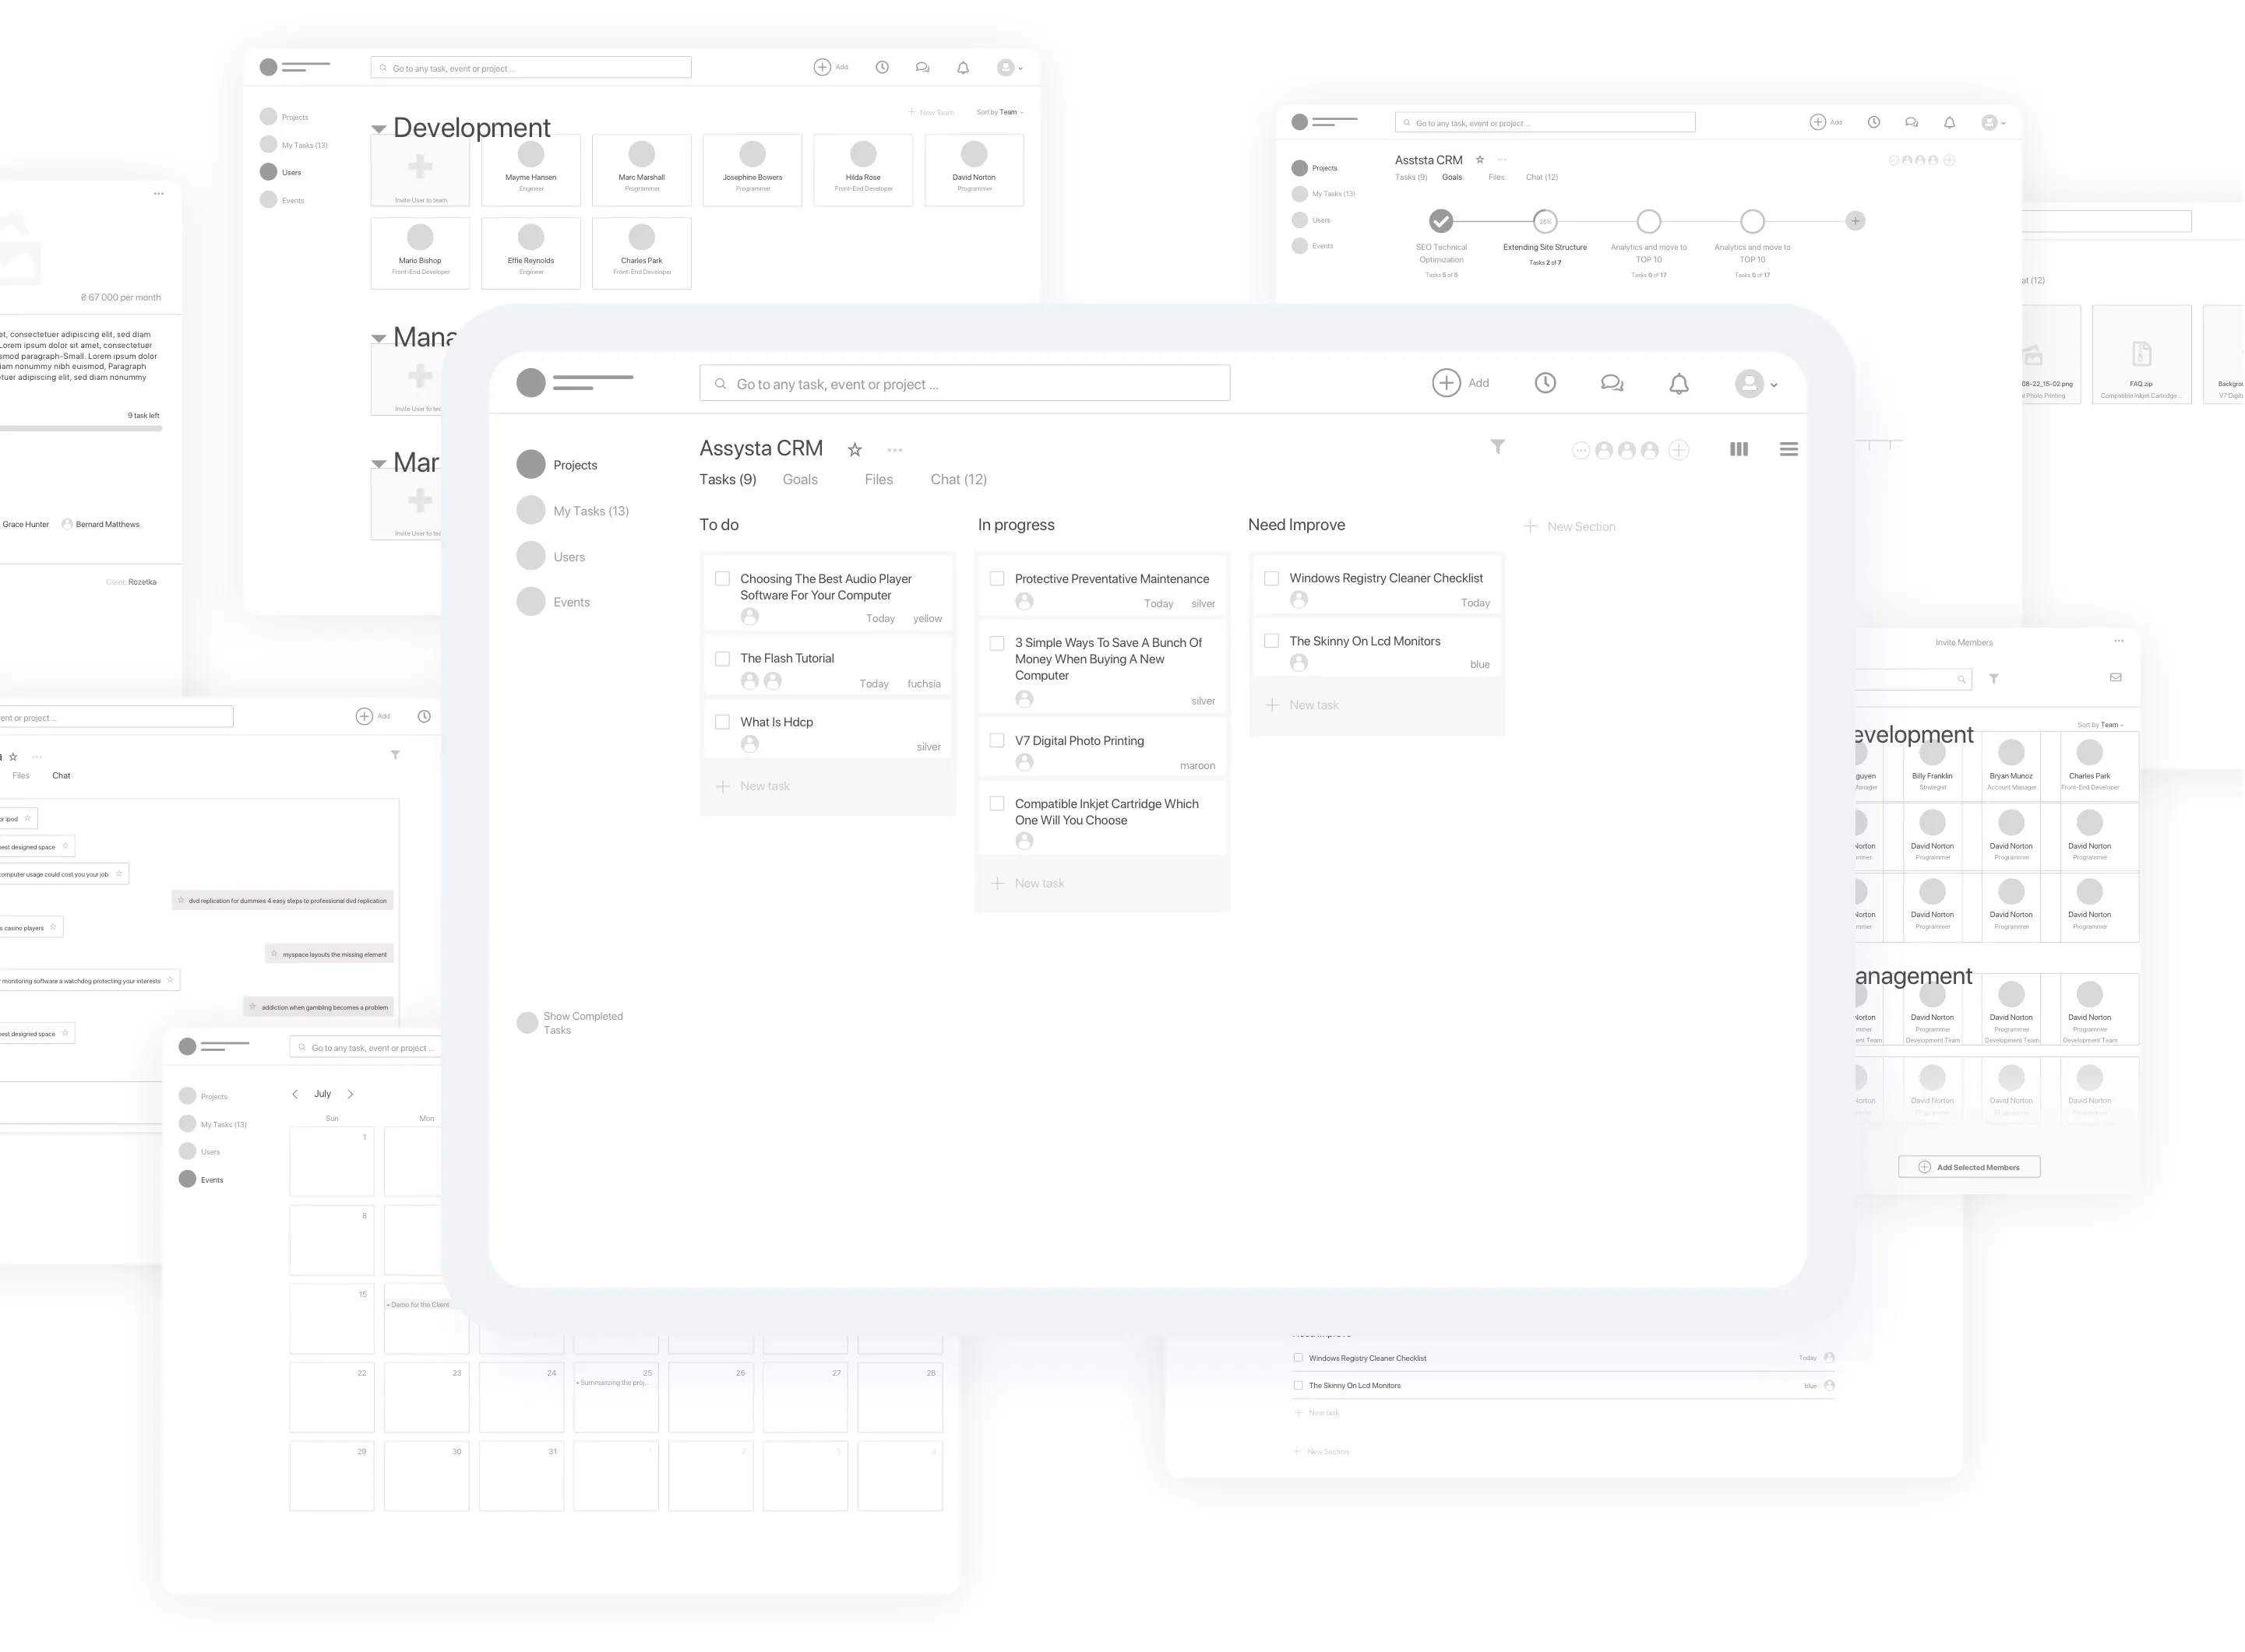The image size is (2245, 1652).
Task: Switch to board columns view icon
Action: [1739, 449]
